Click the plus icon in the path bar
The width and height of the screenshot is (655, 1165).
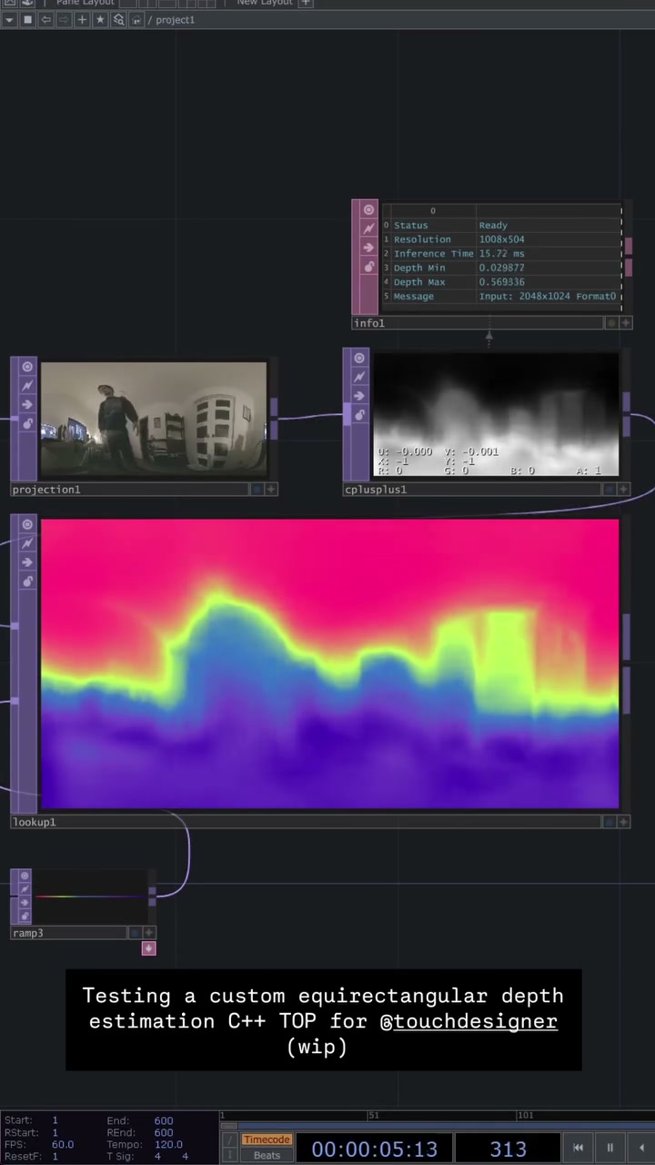[82, 20]
